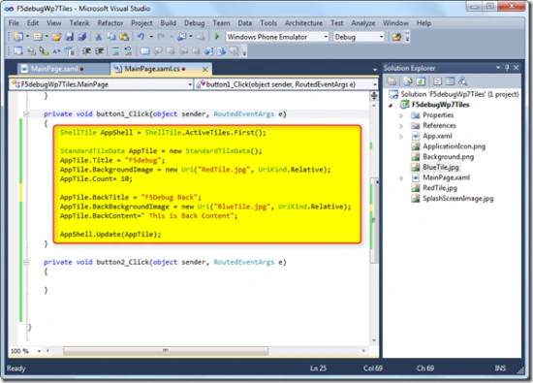This screenshot has height=383, width=533.
Task: Expand the Properties node
Action: click(x=401, y=115)
